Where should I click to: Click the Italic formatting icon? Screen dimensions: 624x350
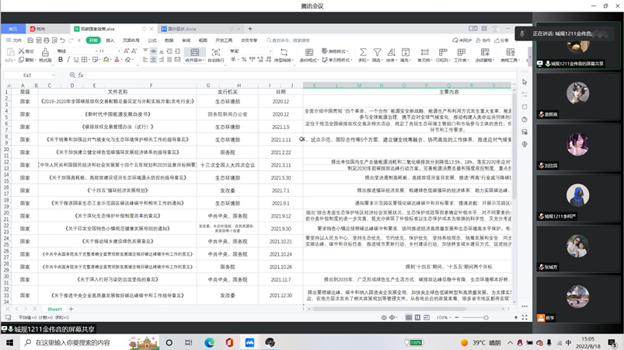(x=68, y=60)
